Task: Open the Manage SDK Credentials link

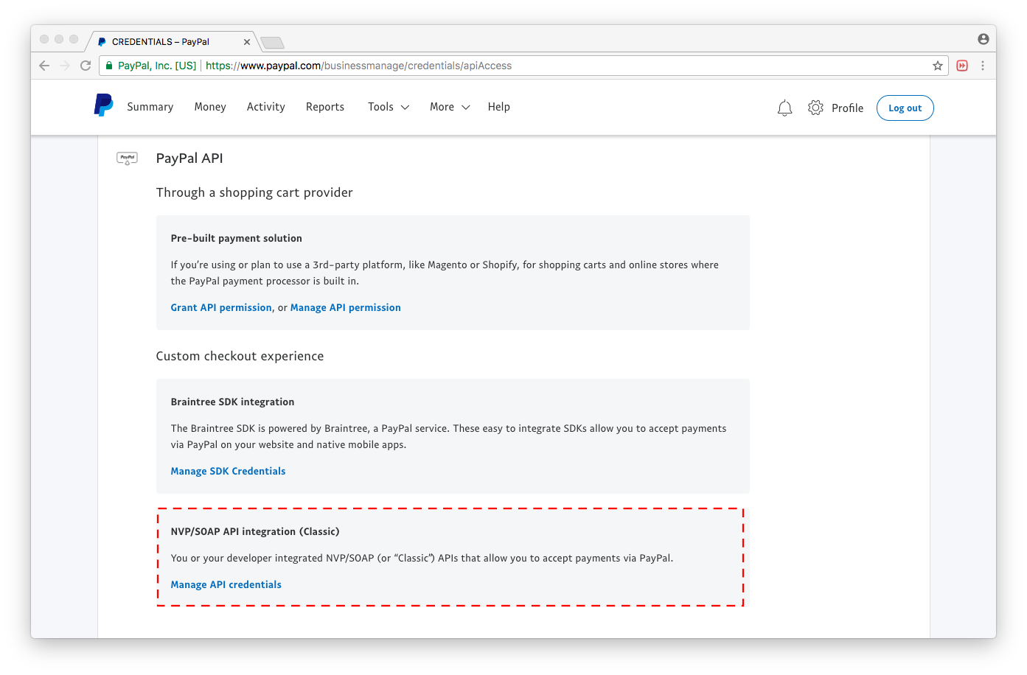Action: pyautogui.click(x=228, y=471)
